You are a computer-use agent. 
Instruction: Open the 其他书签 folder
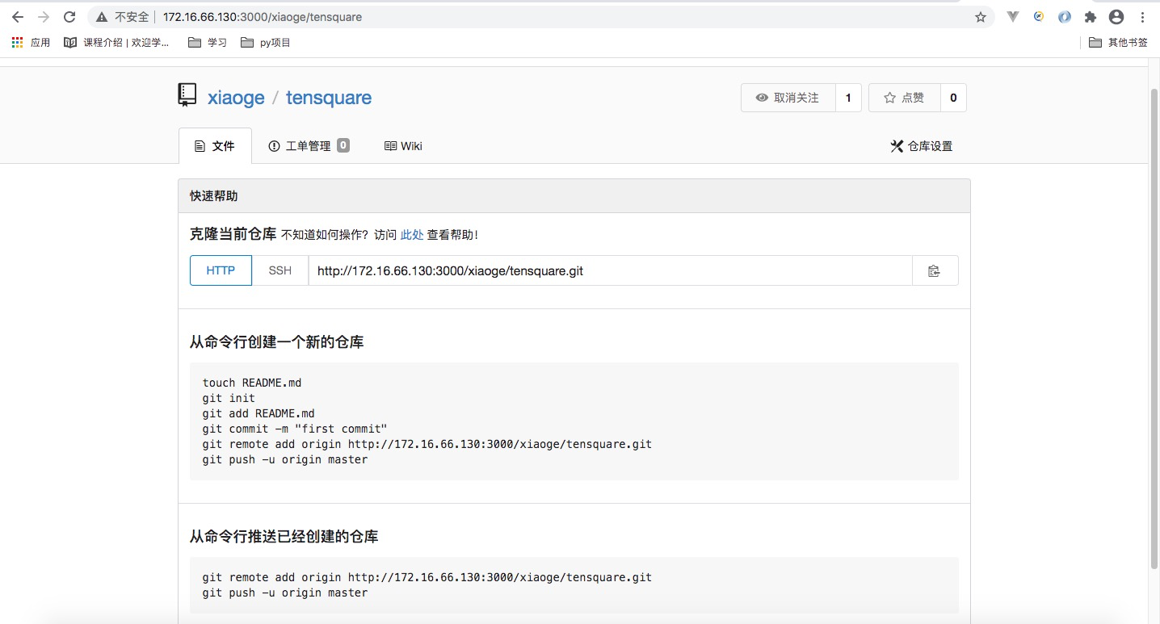[1118, 42]
